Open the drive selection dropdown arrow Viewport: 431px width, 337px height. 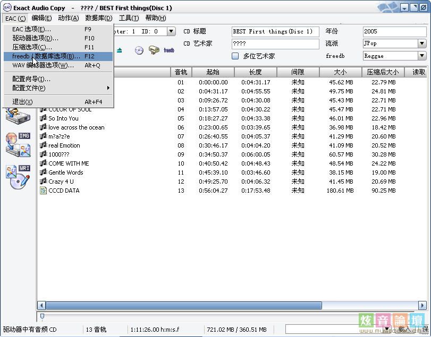[x=171, y=31]
